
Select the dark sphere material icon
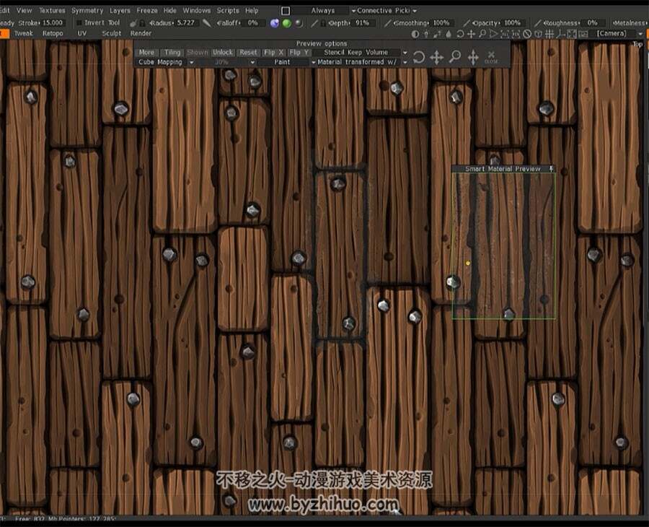pyautogui.click(x=298, y=23)
